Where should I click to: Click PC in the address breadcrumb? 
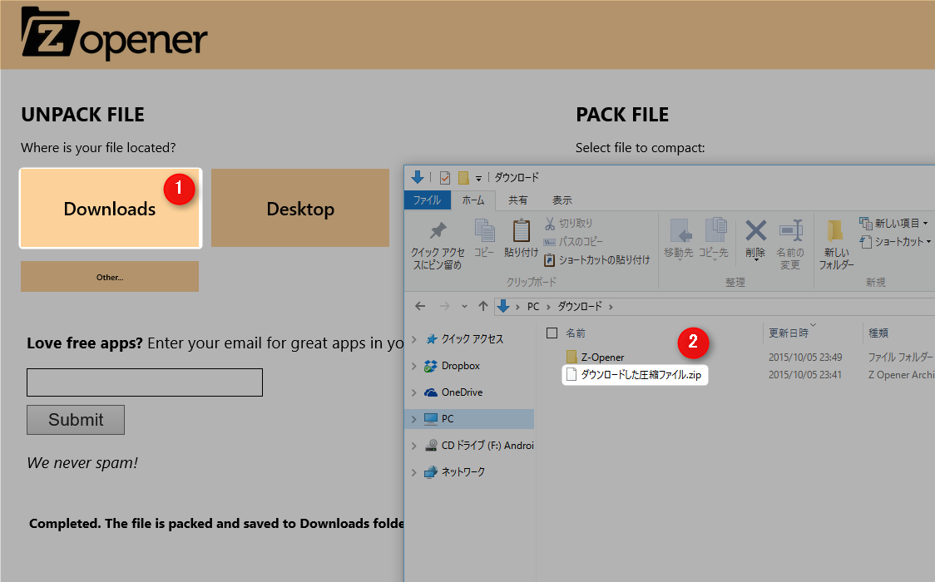coord(533,307)
